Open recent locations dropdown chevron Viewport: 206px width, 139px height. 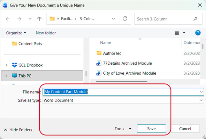30,19
